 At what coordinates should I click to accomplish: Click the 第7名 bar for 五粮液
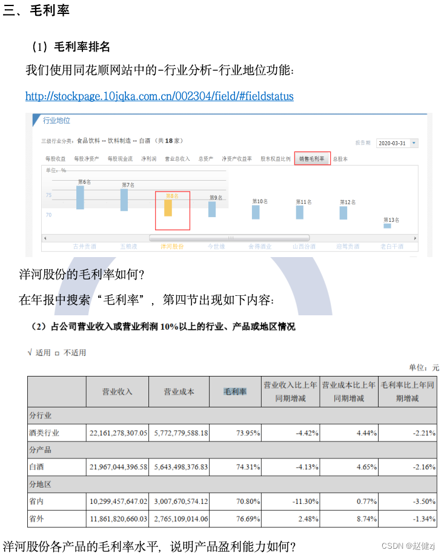coord(124,200)
